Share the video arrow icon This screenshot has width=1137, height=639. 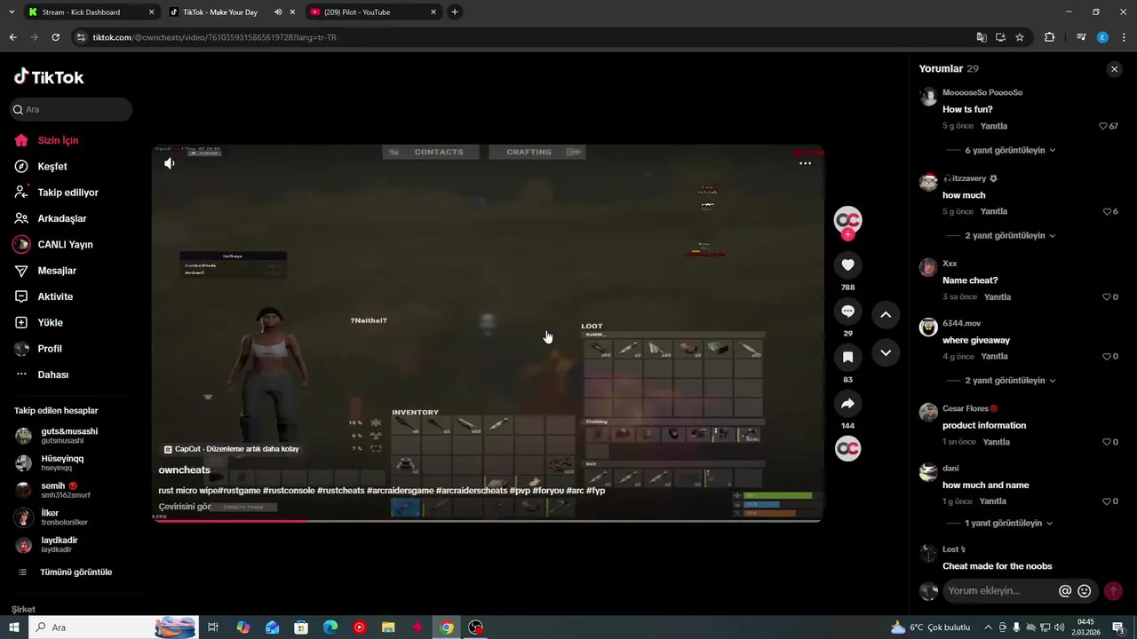pos(847,404)
